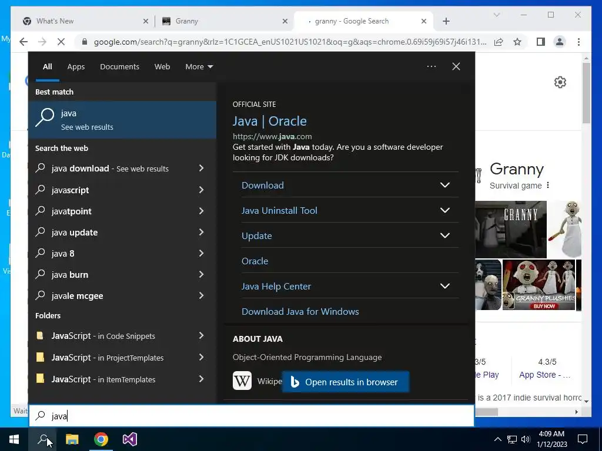This screenshot has height=451, width=602.
Task: Click the page's vertical scrollbar thumb
Action: (586, 93)
